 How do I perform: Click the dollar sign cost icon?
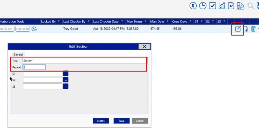(193, 6)
